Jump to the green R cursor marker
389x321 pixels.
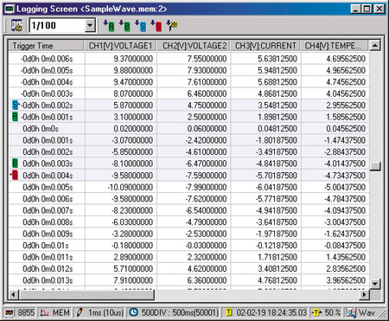pos(109,26)
